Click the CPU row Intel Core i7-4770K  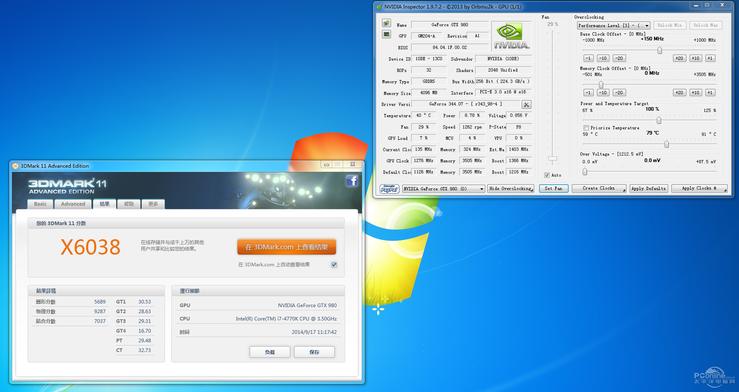pos(258,318)
